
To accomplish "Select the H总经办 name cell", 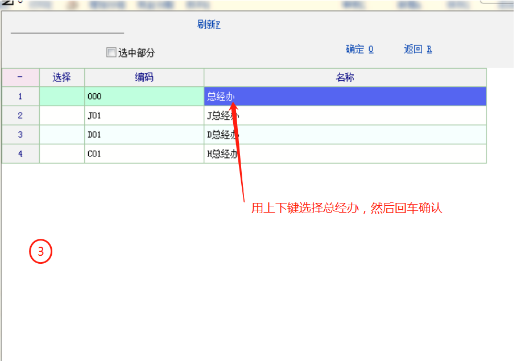I will [x=345, y=153].
